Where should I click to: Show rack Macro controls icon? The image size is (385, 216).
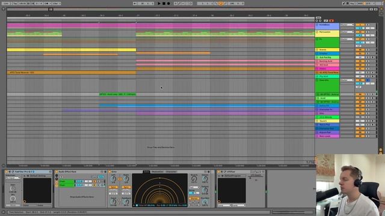(x=57, y=176)
